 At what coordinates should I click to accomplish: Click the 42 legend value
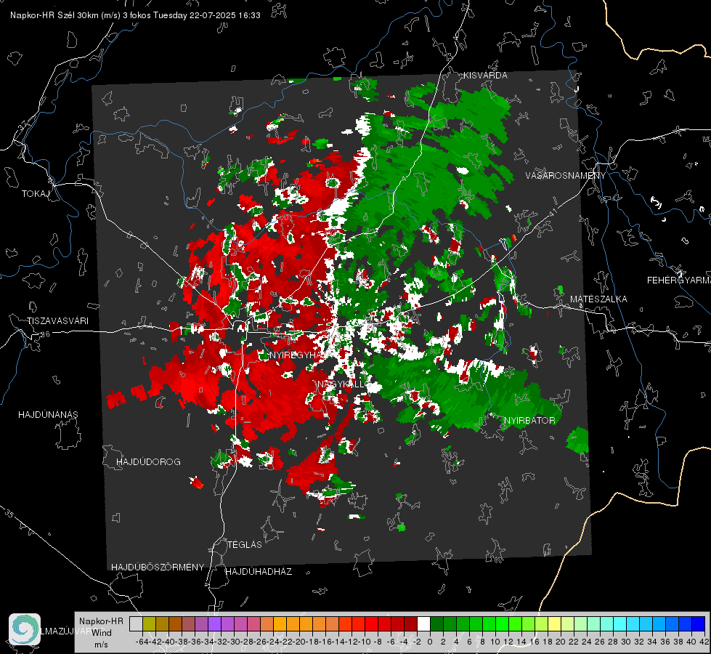[704, 642]
